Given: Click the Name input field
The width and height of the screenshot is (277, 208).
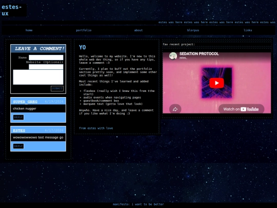Looking at the screenshot, I should click(46, 58).
